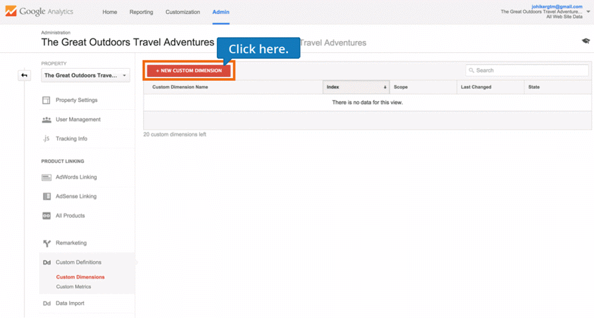Switch to the Reporting tab
The height and width of the screenshot is (318, 594).
point(141,12)
